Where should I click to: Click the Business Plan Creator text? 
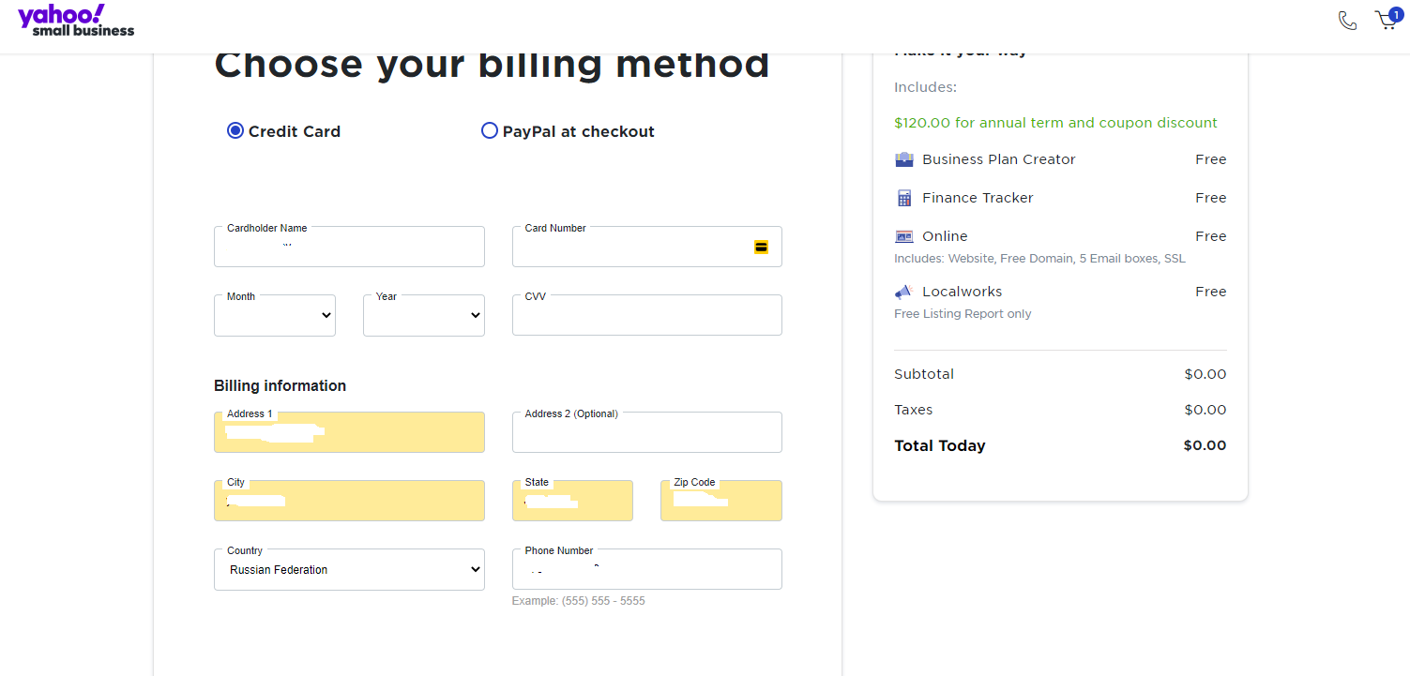[999, 159]
